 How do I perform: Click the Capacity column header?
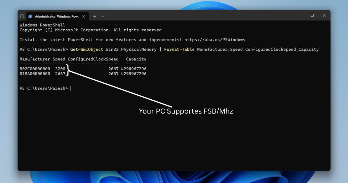pyautogui.click(x=136, y=59)
